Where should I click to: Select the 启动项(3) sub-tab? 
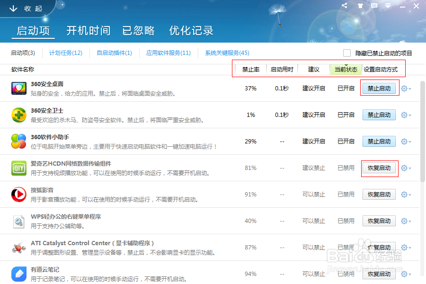[23, 53]
